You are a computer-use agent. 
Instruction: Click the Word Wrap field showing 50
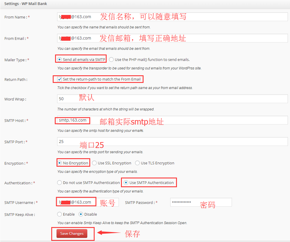point(117,99)
